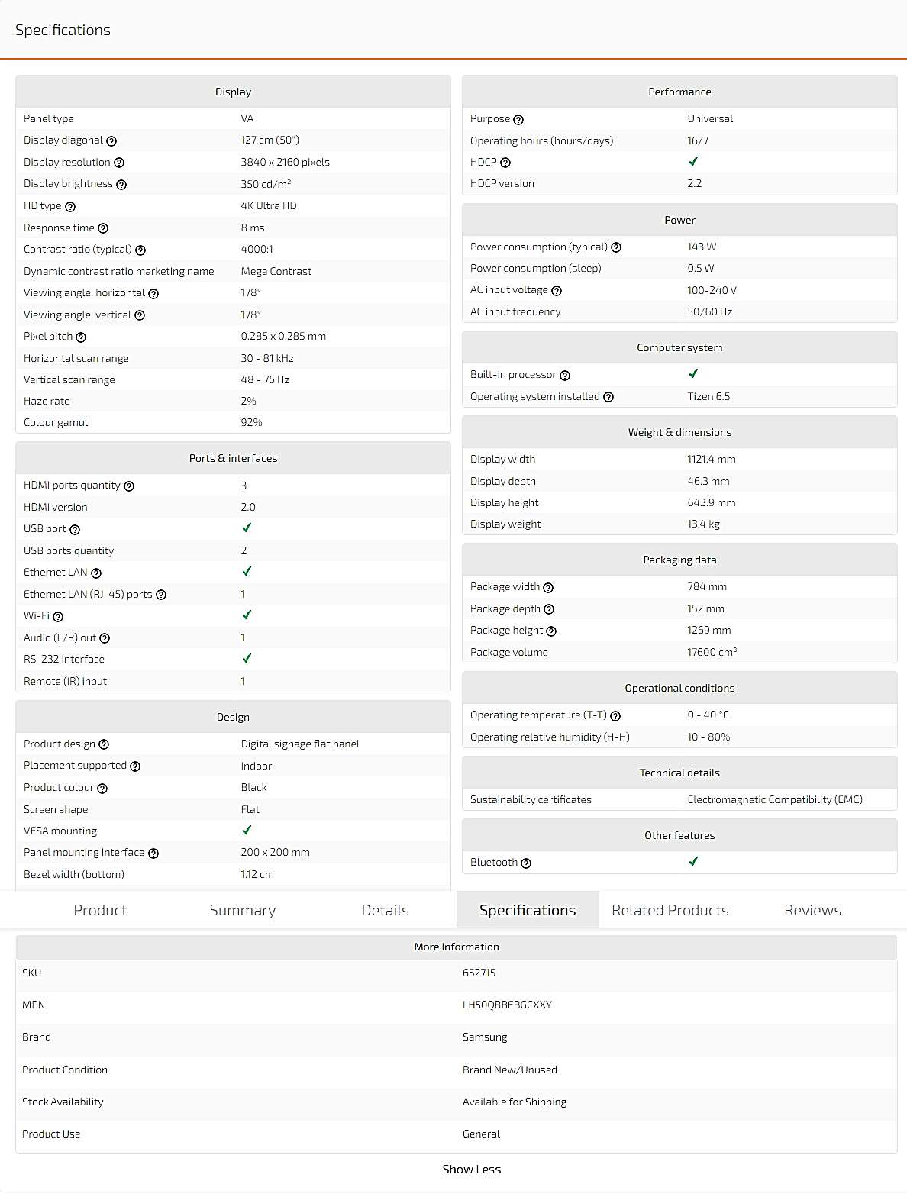Open the Pixel pitch help tooltip icon
907x1194 pixels.
coord(81,337)
